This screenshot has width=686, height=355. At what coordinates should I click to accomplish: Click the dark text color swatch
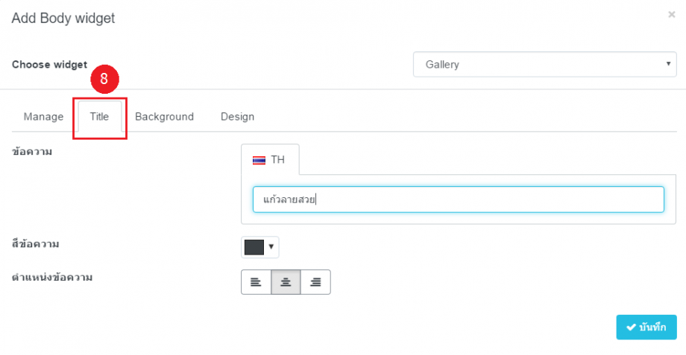[x=254, y=247]
